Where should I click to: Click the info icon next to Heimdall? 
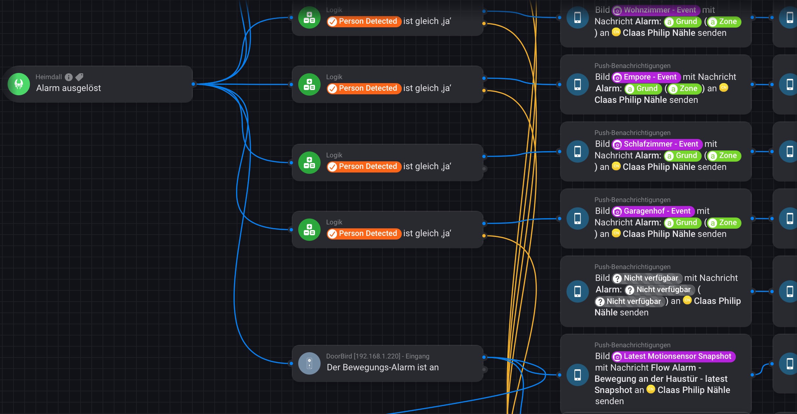68,77
